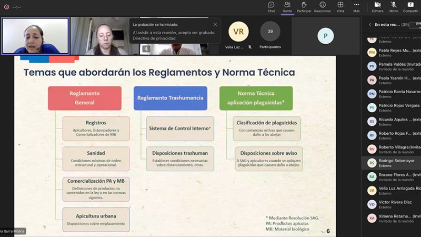The width and height of the screenshot is (421, 237).
Task: Collapse the En esta reunión list
Action: pyautogui.click(x=369, y=25)
